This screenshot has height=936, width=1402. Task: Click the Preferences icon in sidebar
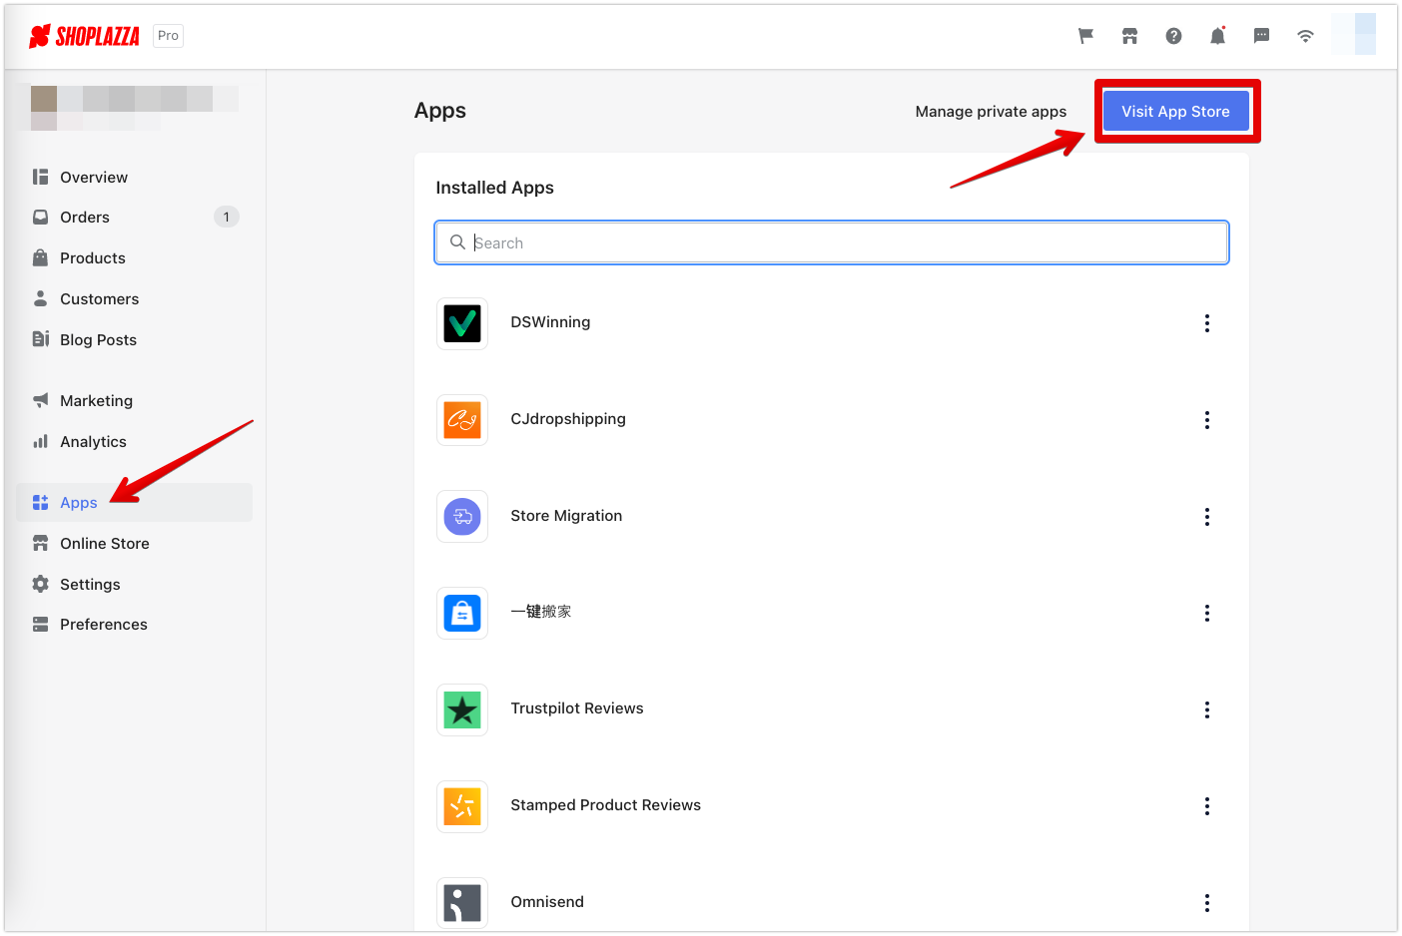(41, 624)
